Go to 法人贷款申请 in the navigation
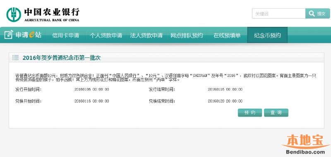The width and height of the screenshot is (331, 157). click(x=146, y=35)
